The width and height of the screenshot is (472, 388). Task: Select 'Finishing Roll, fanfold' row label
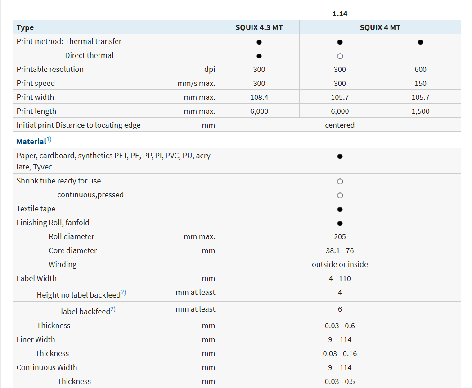click(53, 223)
